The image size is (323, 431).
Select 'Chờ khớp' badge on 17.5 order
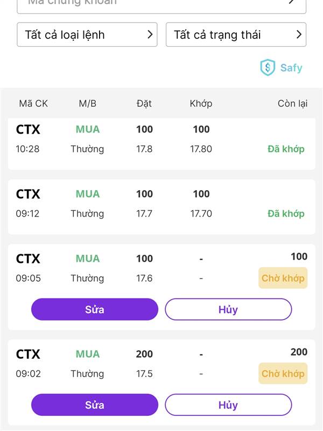tap(283, 373)
